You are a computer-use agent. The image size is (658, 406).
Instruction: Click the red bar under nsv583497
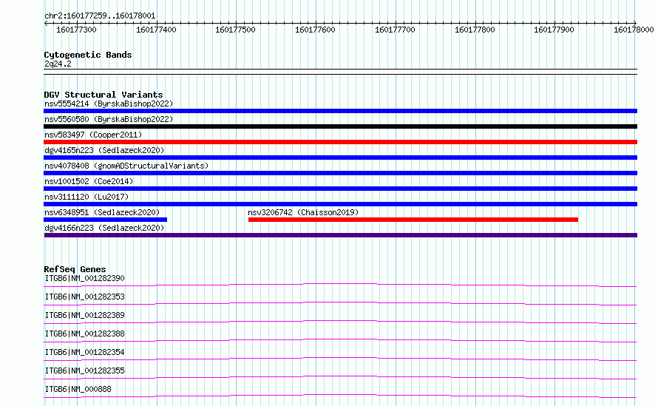click(340, 142)
